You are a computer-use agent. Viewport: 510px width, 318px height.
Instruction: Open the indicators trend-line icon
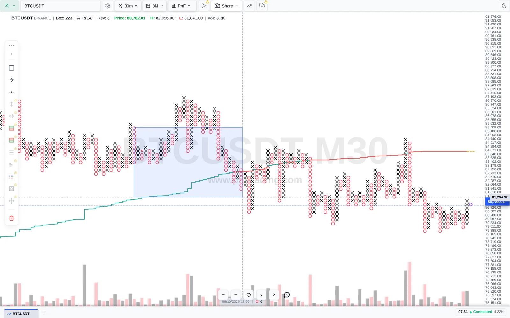[249, 6]
